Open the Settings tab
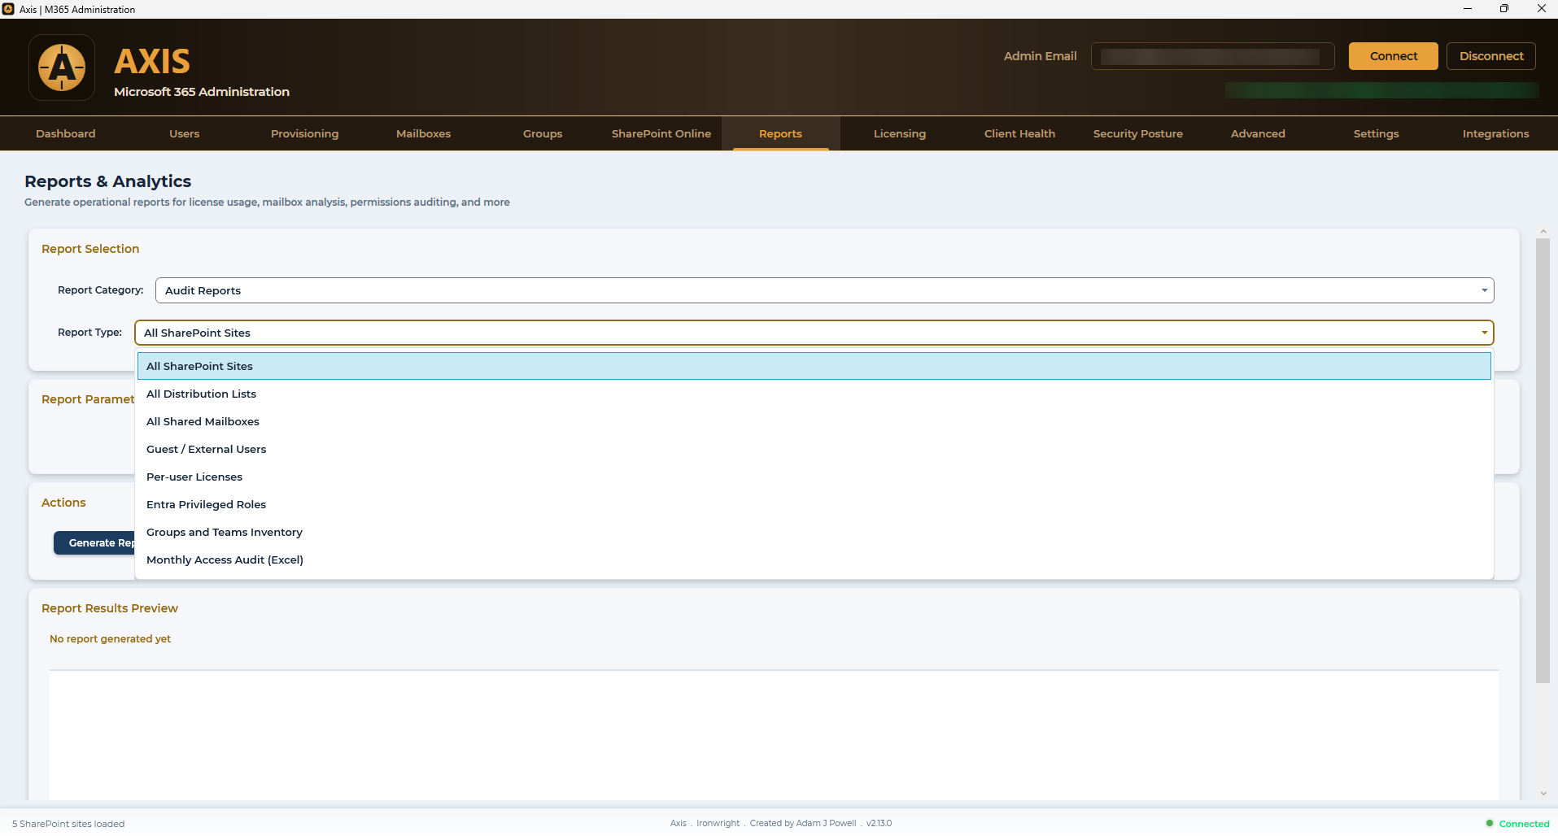 point(1377,133)
